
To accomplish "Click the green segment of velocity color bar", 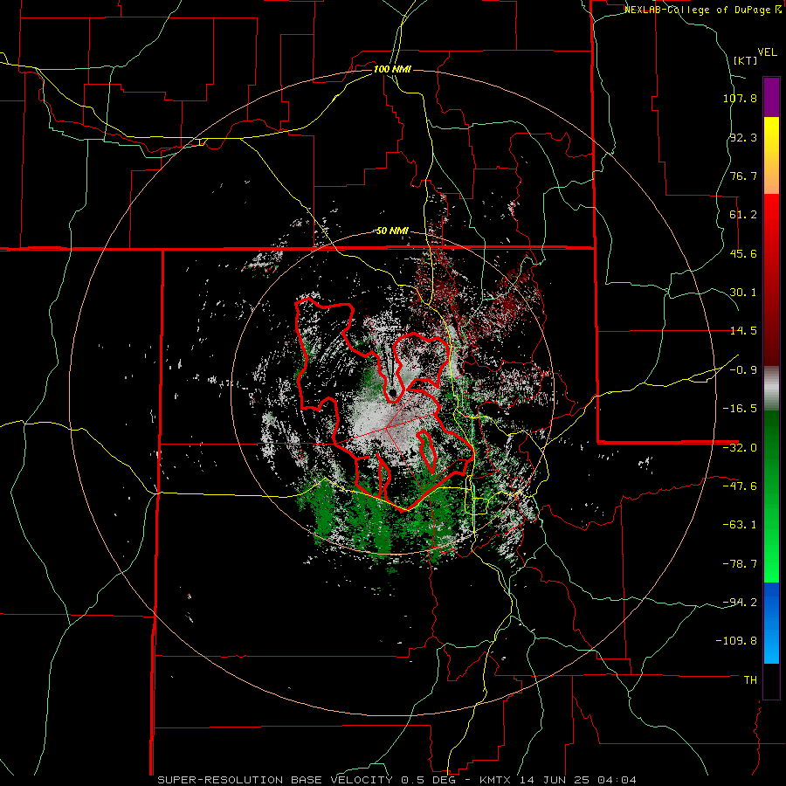I will [x=771, y=496].
